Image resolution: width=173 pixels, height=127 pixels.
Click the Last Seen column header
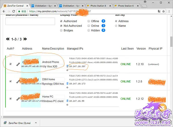point(127,48)
